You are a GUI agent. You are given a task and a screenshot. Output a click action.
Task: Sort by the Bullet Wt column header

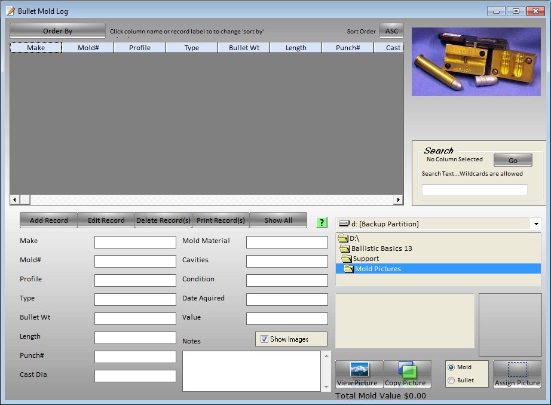click(244, 48)
